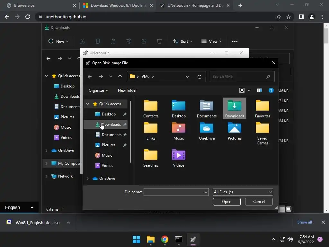Switch to UNetbootin Homepage tab
Viewport: 329px width, 247px height.
pyautogui.click(x=195, y=5)
